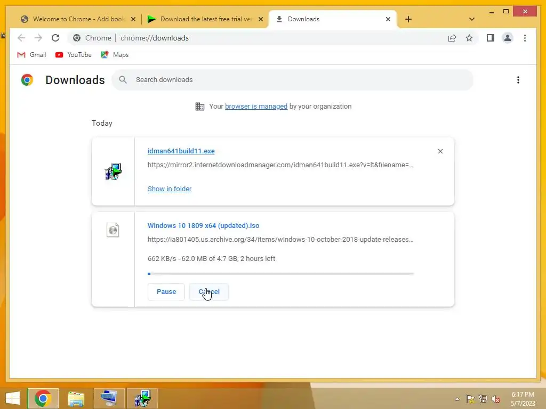
Task: Open the browser is managed link
Action: pyautogui.click(x=256, y=107)
